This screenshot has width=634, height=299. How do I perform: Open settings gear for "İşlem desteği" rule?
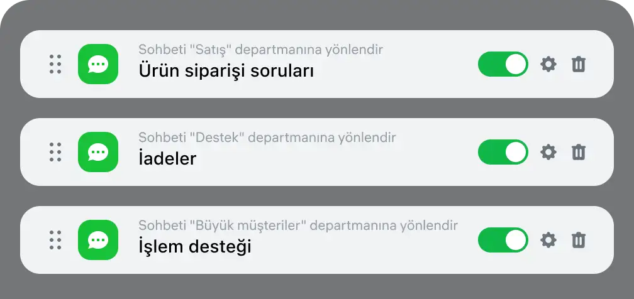pos(548,240)
